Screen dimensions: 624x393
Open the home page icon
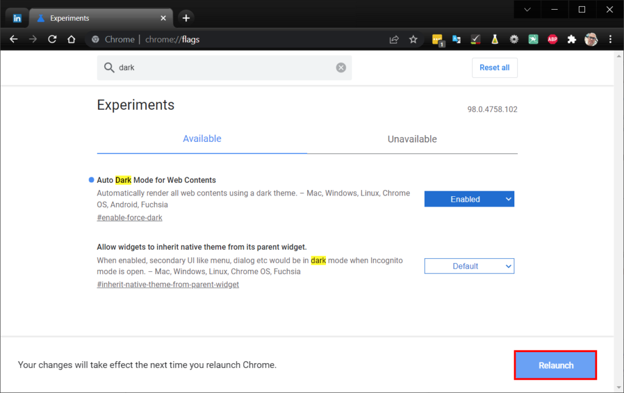pos(71,40)
